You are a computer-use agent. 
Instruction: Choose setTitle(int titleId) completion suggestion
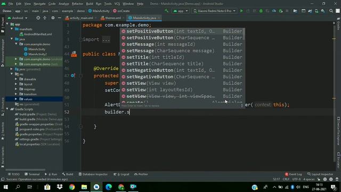coord(182,57)
